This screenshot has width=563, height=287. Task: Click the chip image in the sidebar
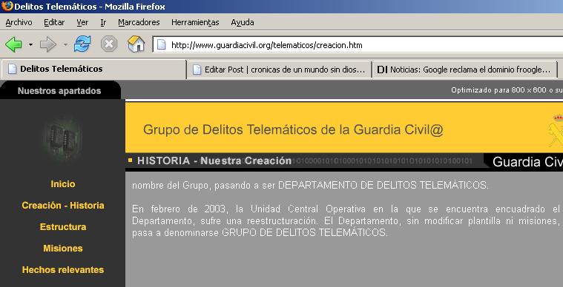pos(62,138)
